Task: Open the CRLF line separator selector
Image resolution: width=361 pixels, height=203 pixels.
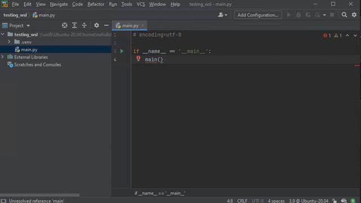Action: 242,201
